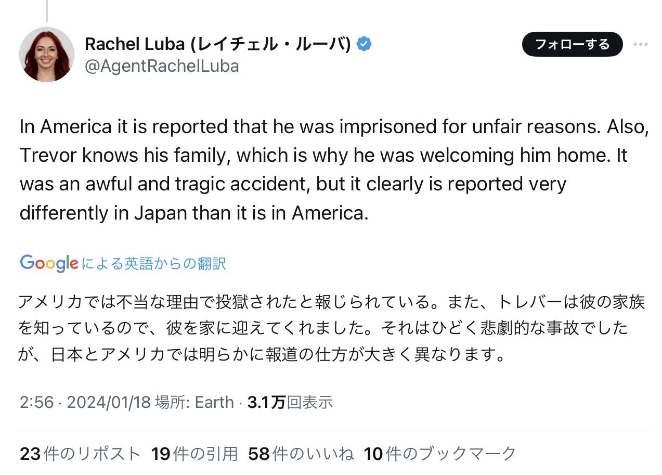Viewport: 662px width, 475px height.
Task: Click the blue verified badge icon
Action: [364, 44]
